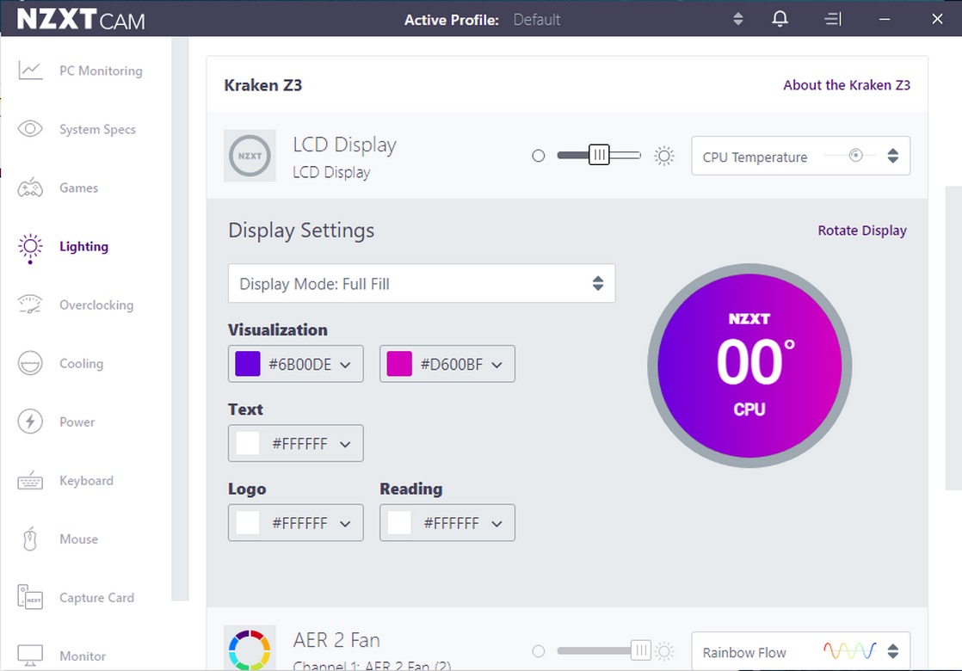Viewport: 962px width, 671px height.
Task: Open the Cooling section icon
Action: [30, 363]
